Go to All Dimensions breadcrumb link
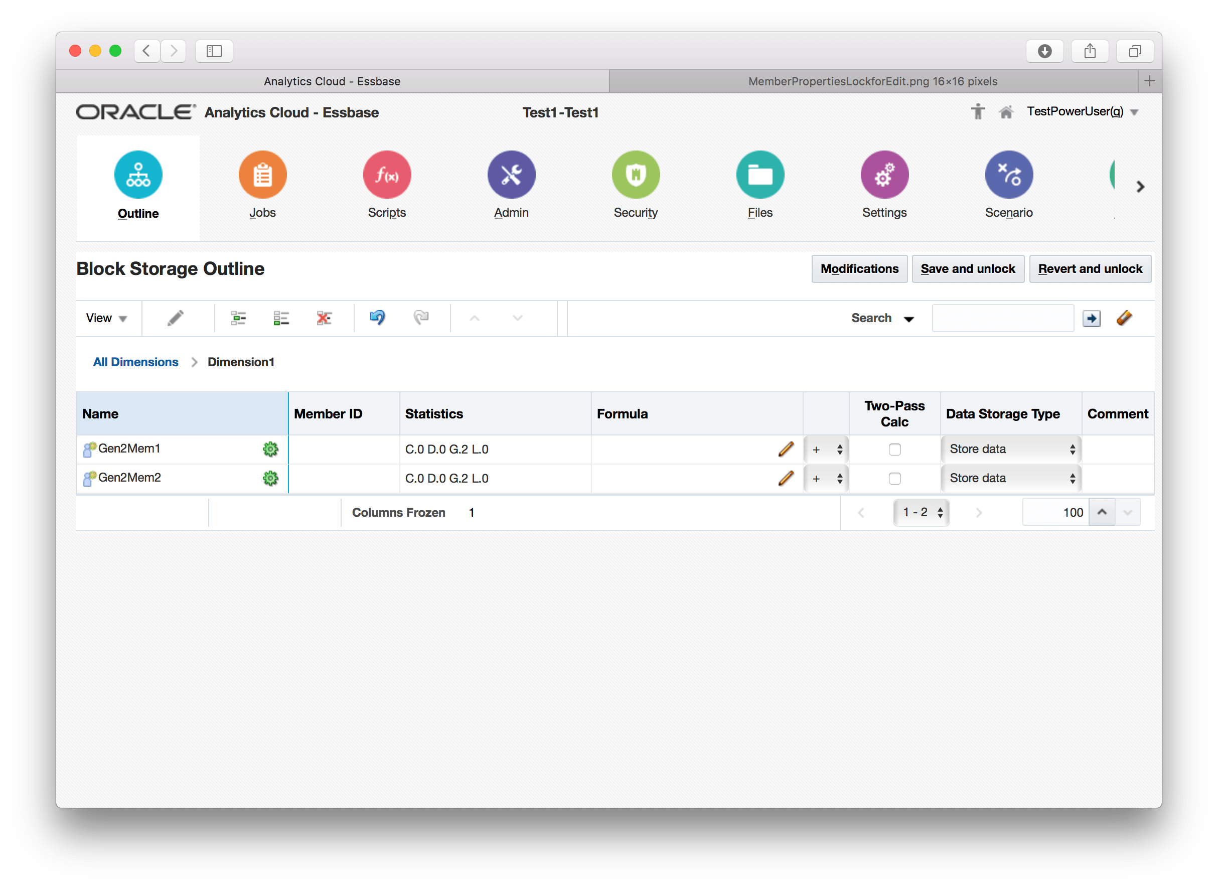This screenshot has width=1218, height=888. 135,362
